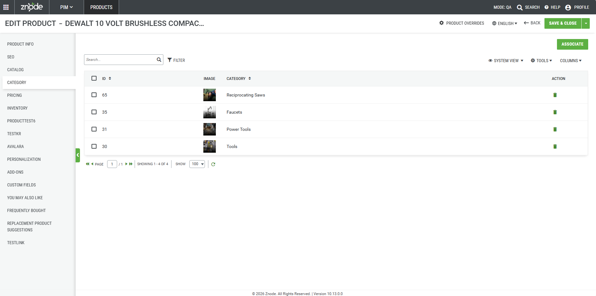Viewport: 596px width, 296px height.
Task: Expand the Save & Close split arrow
Action: [x=586, y=23]
